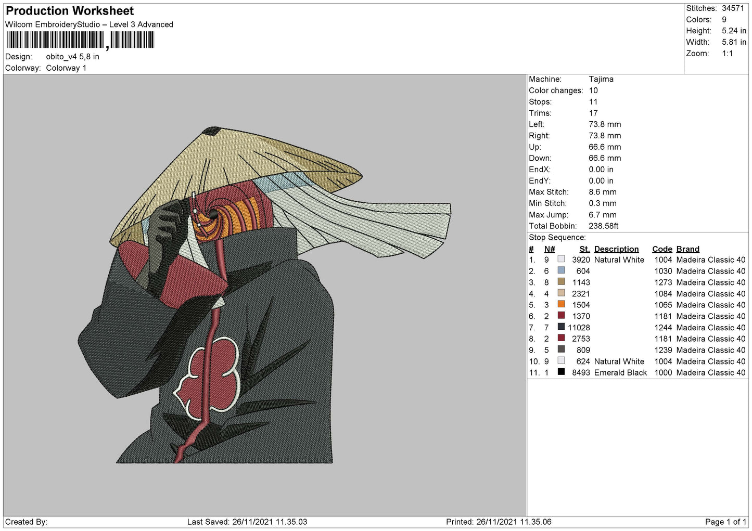This screenshot has width=752, height=531.
Task: Click the Zoom value '1:1'
Action: click(x=727, y=54)
